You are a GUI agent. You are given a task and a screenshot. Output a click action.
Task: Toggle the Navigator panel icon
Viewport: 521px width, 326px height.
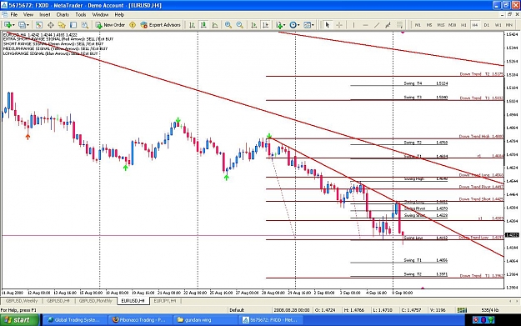pos(62,25)
